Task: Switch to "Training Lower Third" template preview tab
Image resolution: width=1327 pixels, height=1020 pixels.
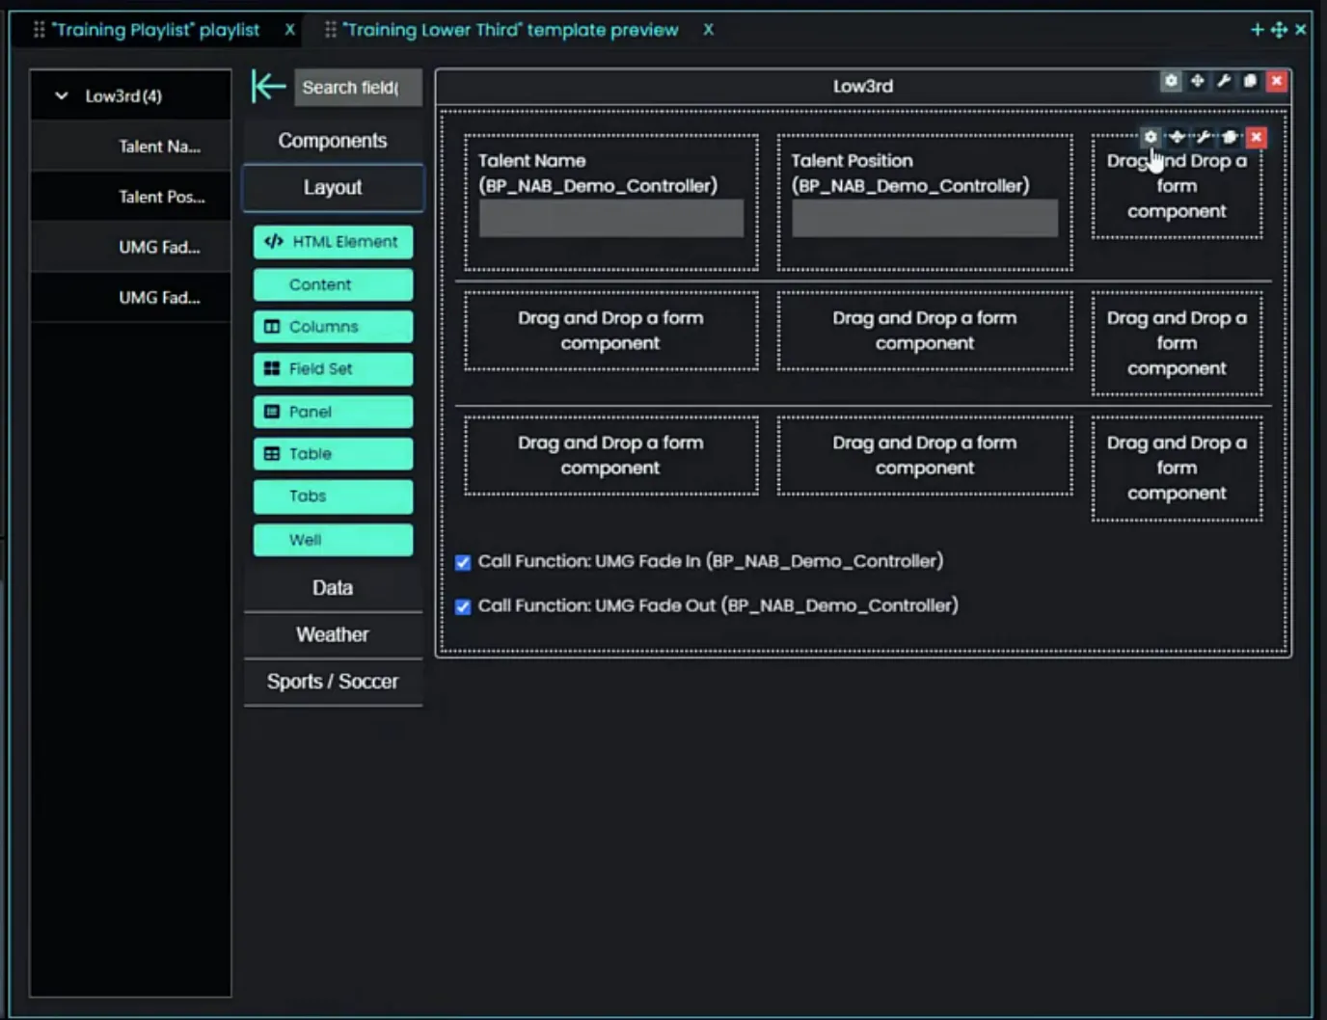Action: point(511,30)
